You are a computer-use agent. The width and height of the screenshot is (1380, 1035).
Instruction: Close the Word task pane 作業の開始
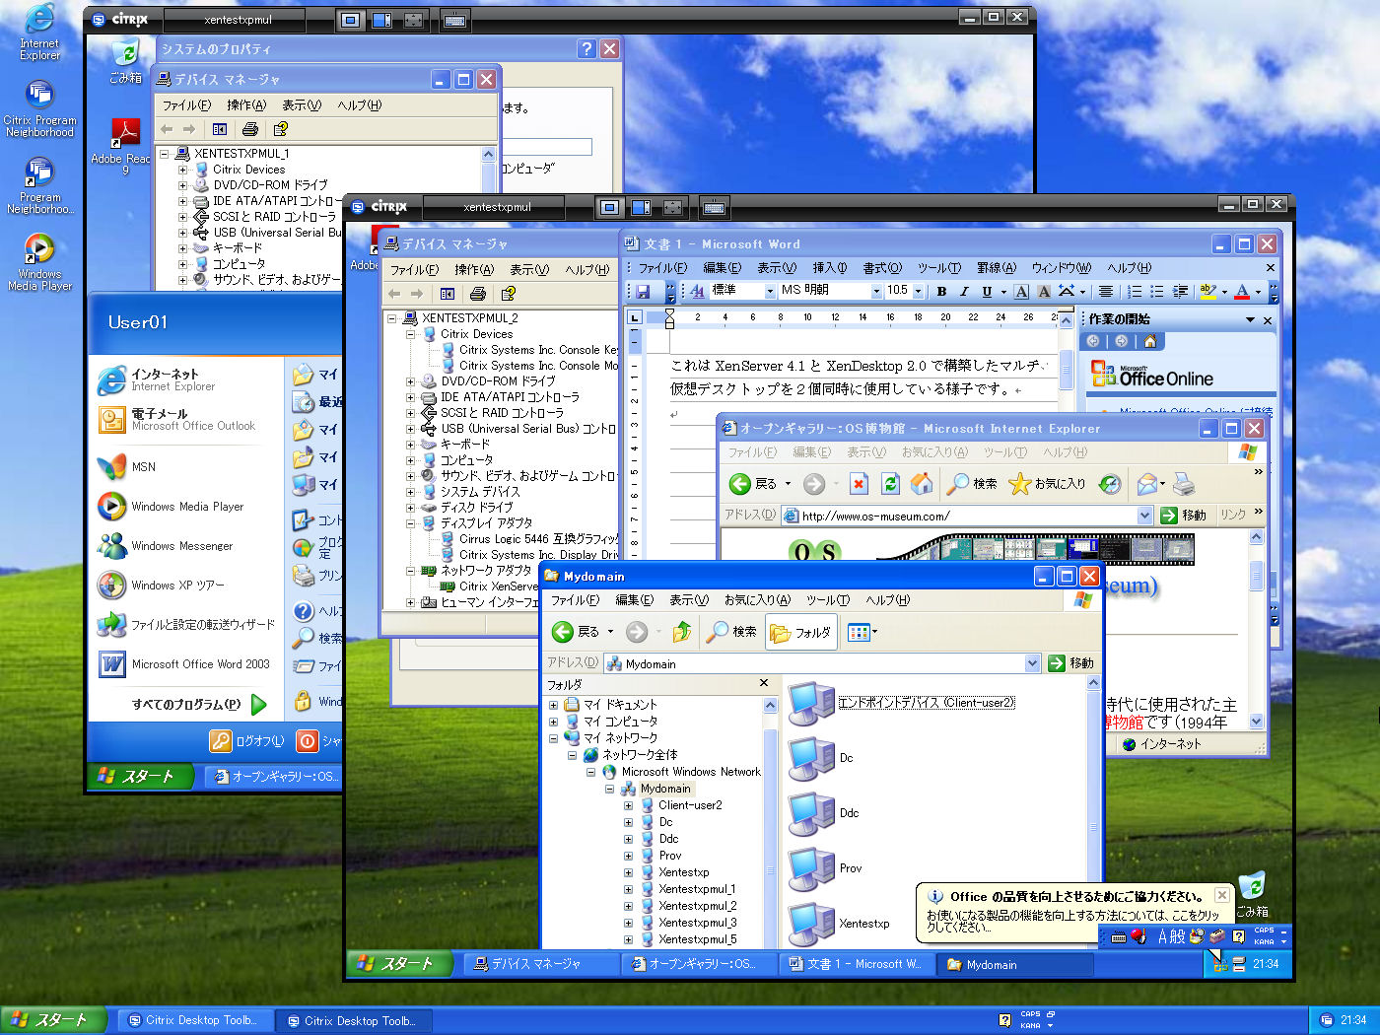1268,320
